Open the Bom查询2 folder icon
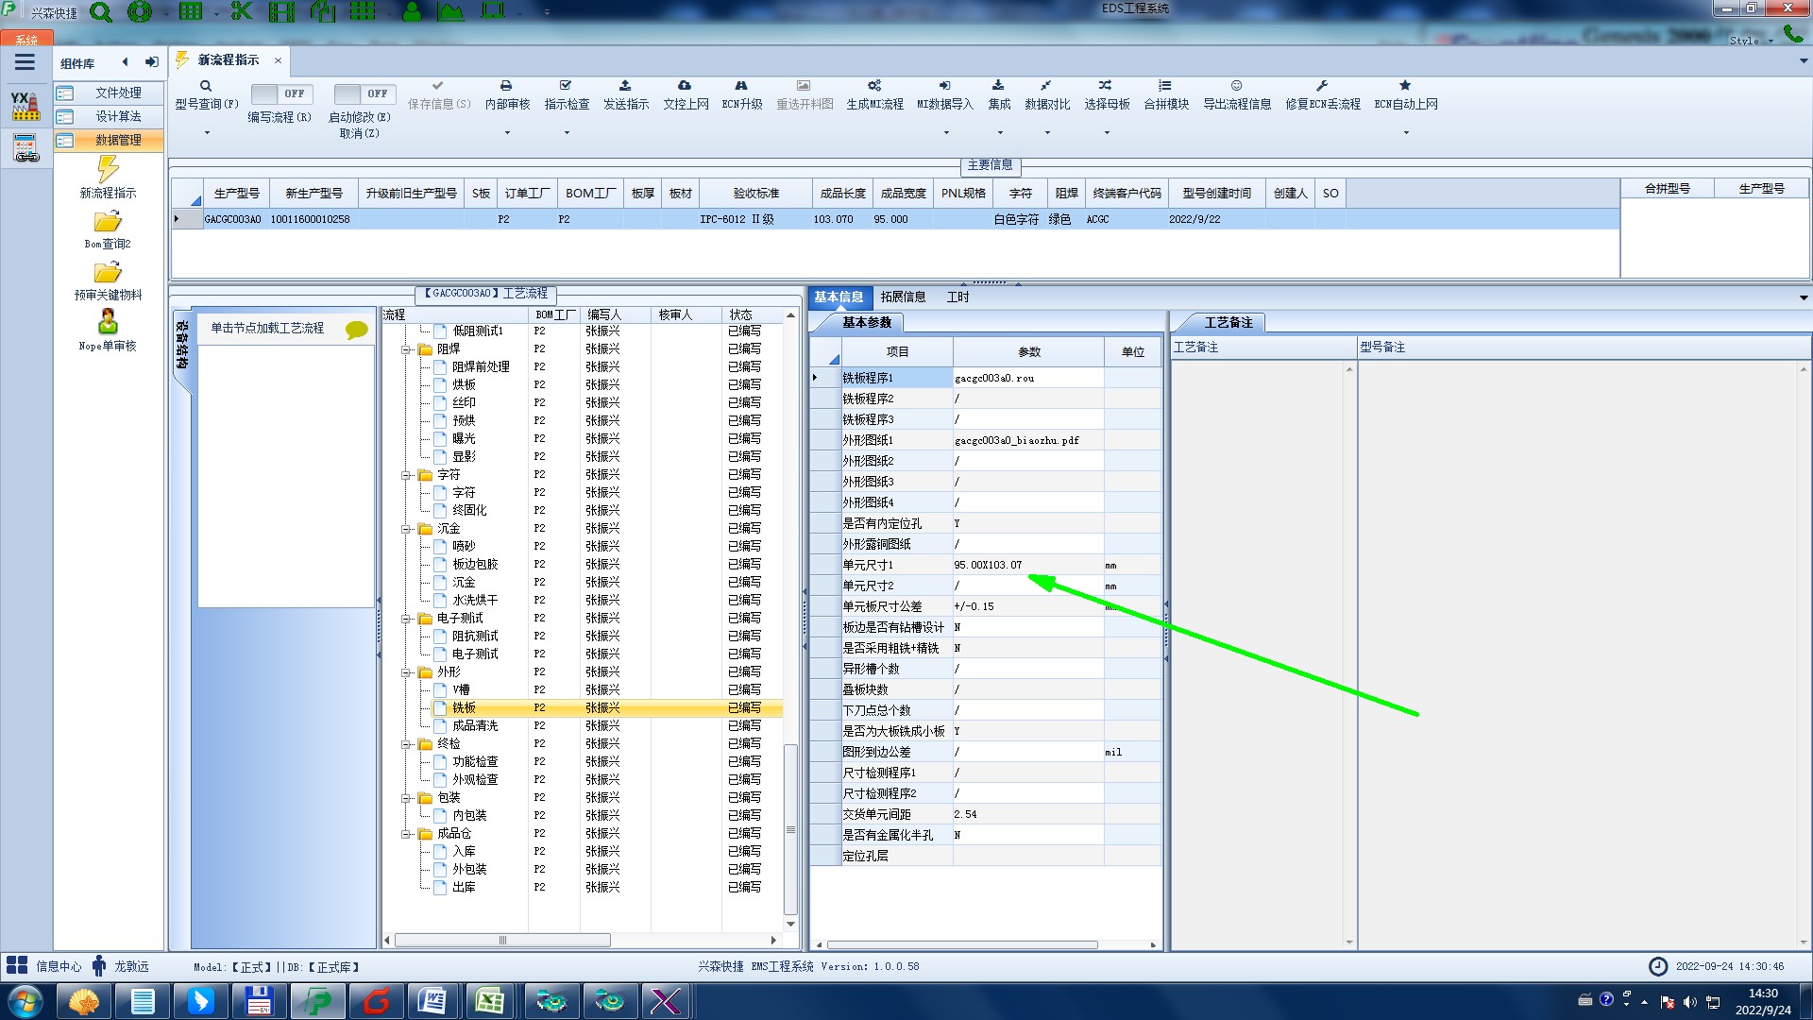 [x=108, y=222]
